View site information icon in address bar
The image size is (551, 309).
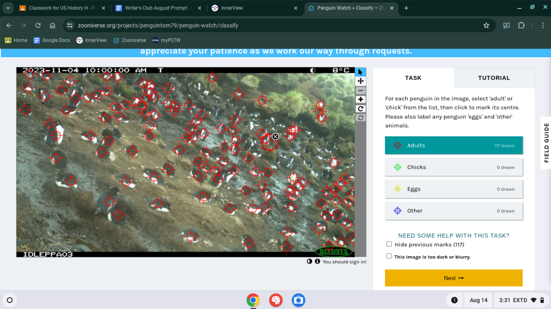coord(71,25)
